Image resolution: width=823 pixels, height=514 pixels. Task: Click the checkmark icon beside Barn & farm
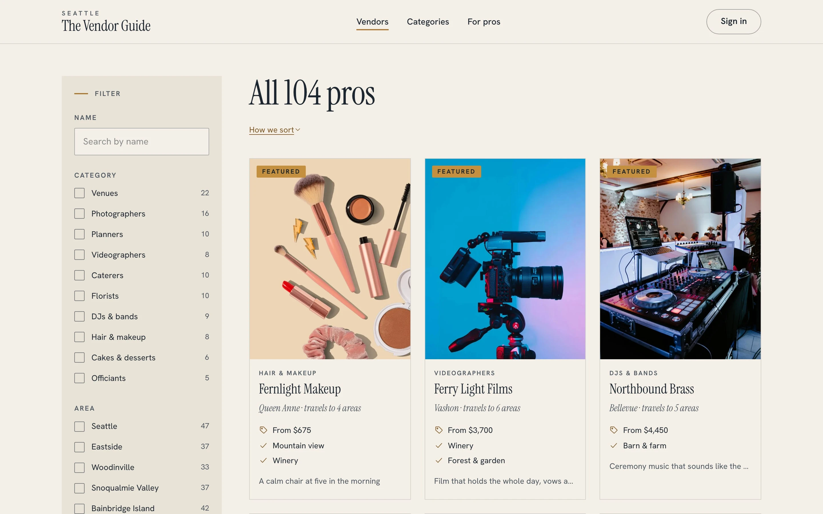point(614,445)
